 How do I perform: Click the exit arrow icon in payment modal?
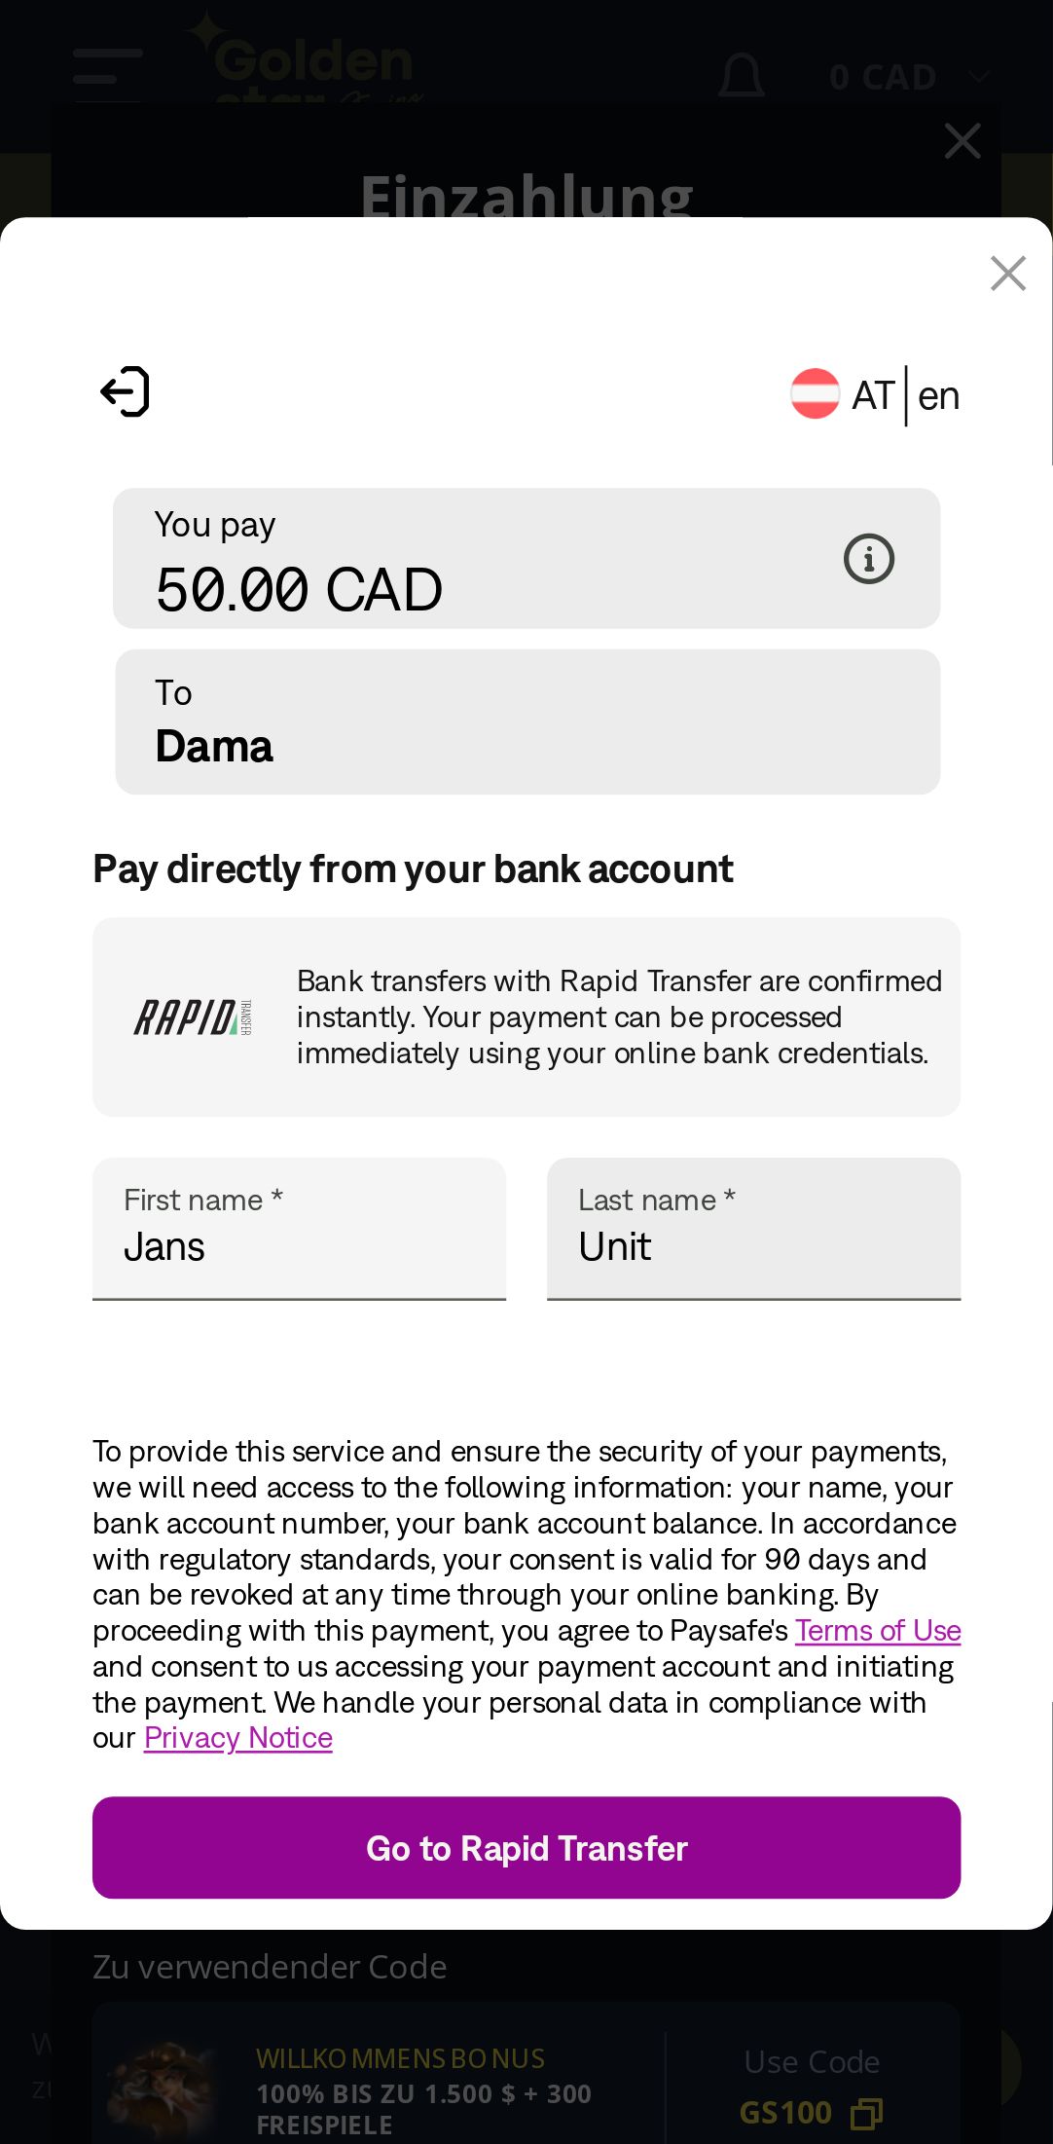tap(126, 392)
